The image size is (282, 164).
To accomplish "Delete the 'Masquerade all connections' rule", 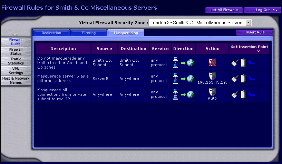I will click(243, 94).
